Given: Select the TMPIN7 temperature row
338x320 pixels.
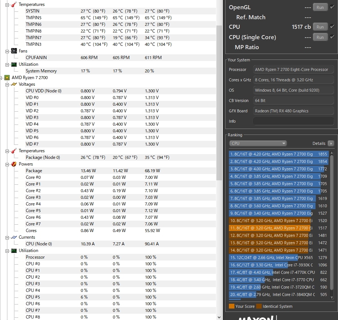Looking at the screenshot, I should 121,38.
